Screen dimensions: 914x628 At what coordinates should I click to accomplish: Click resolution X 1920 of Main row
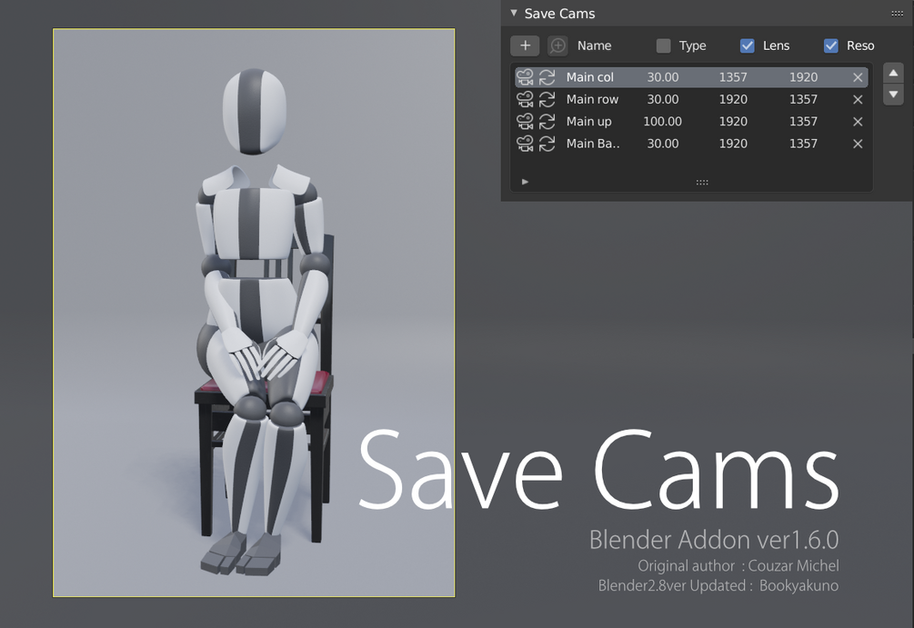733,99
